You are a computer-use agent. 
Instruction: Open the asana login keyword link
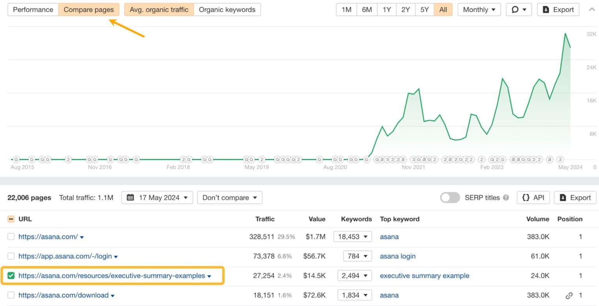[397, 256]
